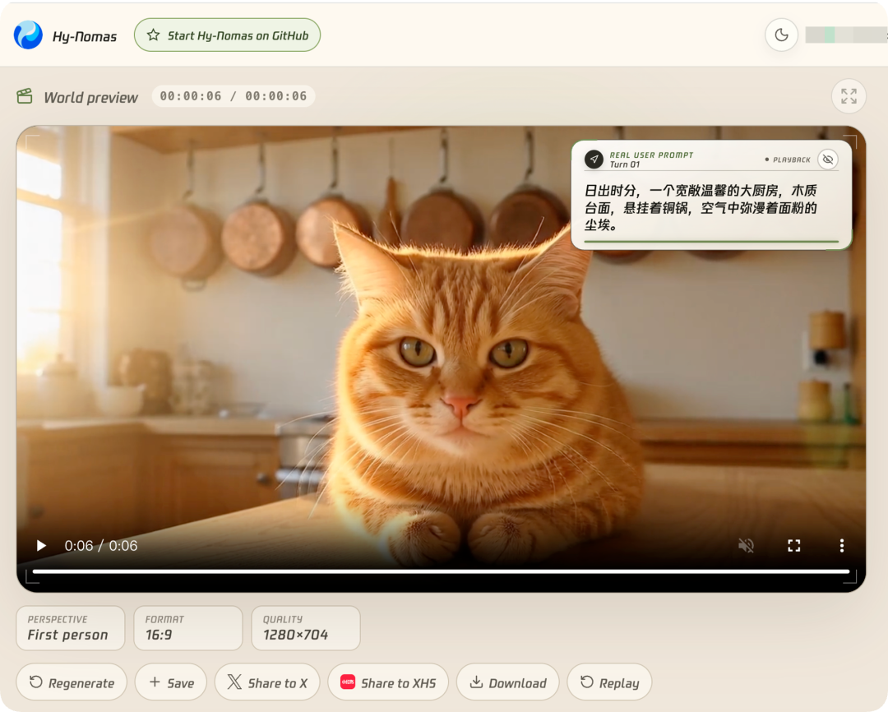Seek on the video progress bar
This screenshot has width=888, height=712.
(442, 571)
